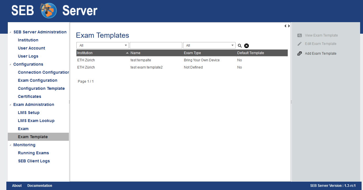Screen dimensions: 363x190
Task: Open the Running Exams menu item
Action: pos(33,153)
